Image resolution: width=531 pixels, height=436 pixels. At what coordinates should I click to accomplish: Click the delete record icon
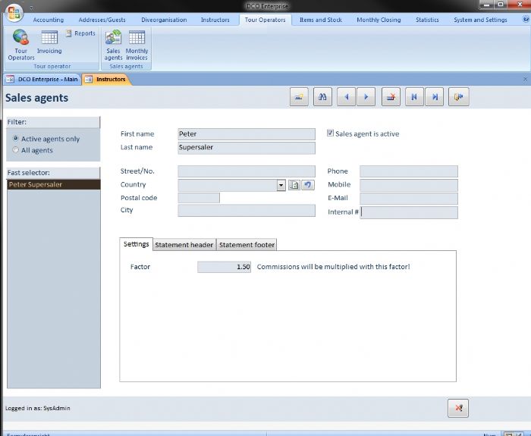coord(391,97)
